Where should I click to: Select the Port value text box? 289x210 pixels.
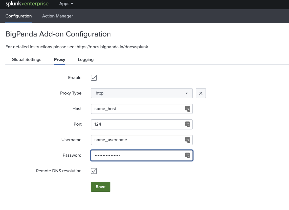(136, 124)
